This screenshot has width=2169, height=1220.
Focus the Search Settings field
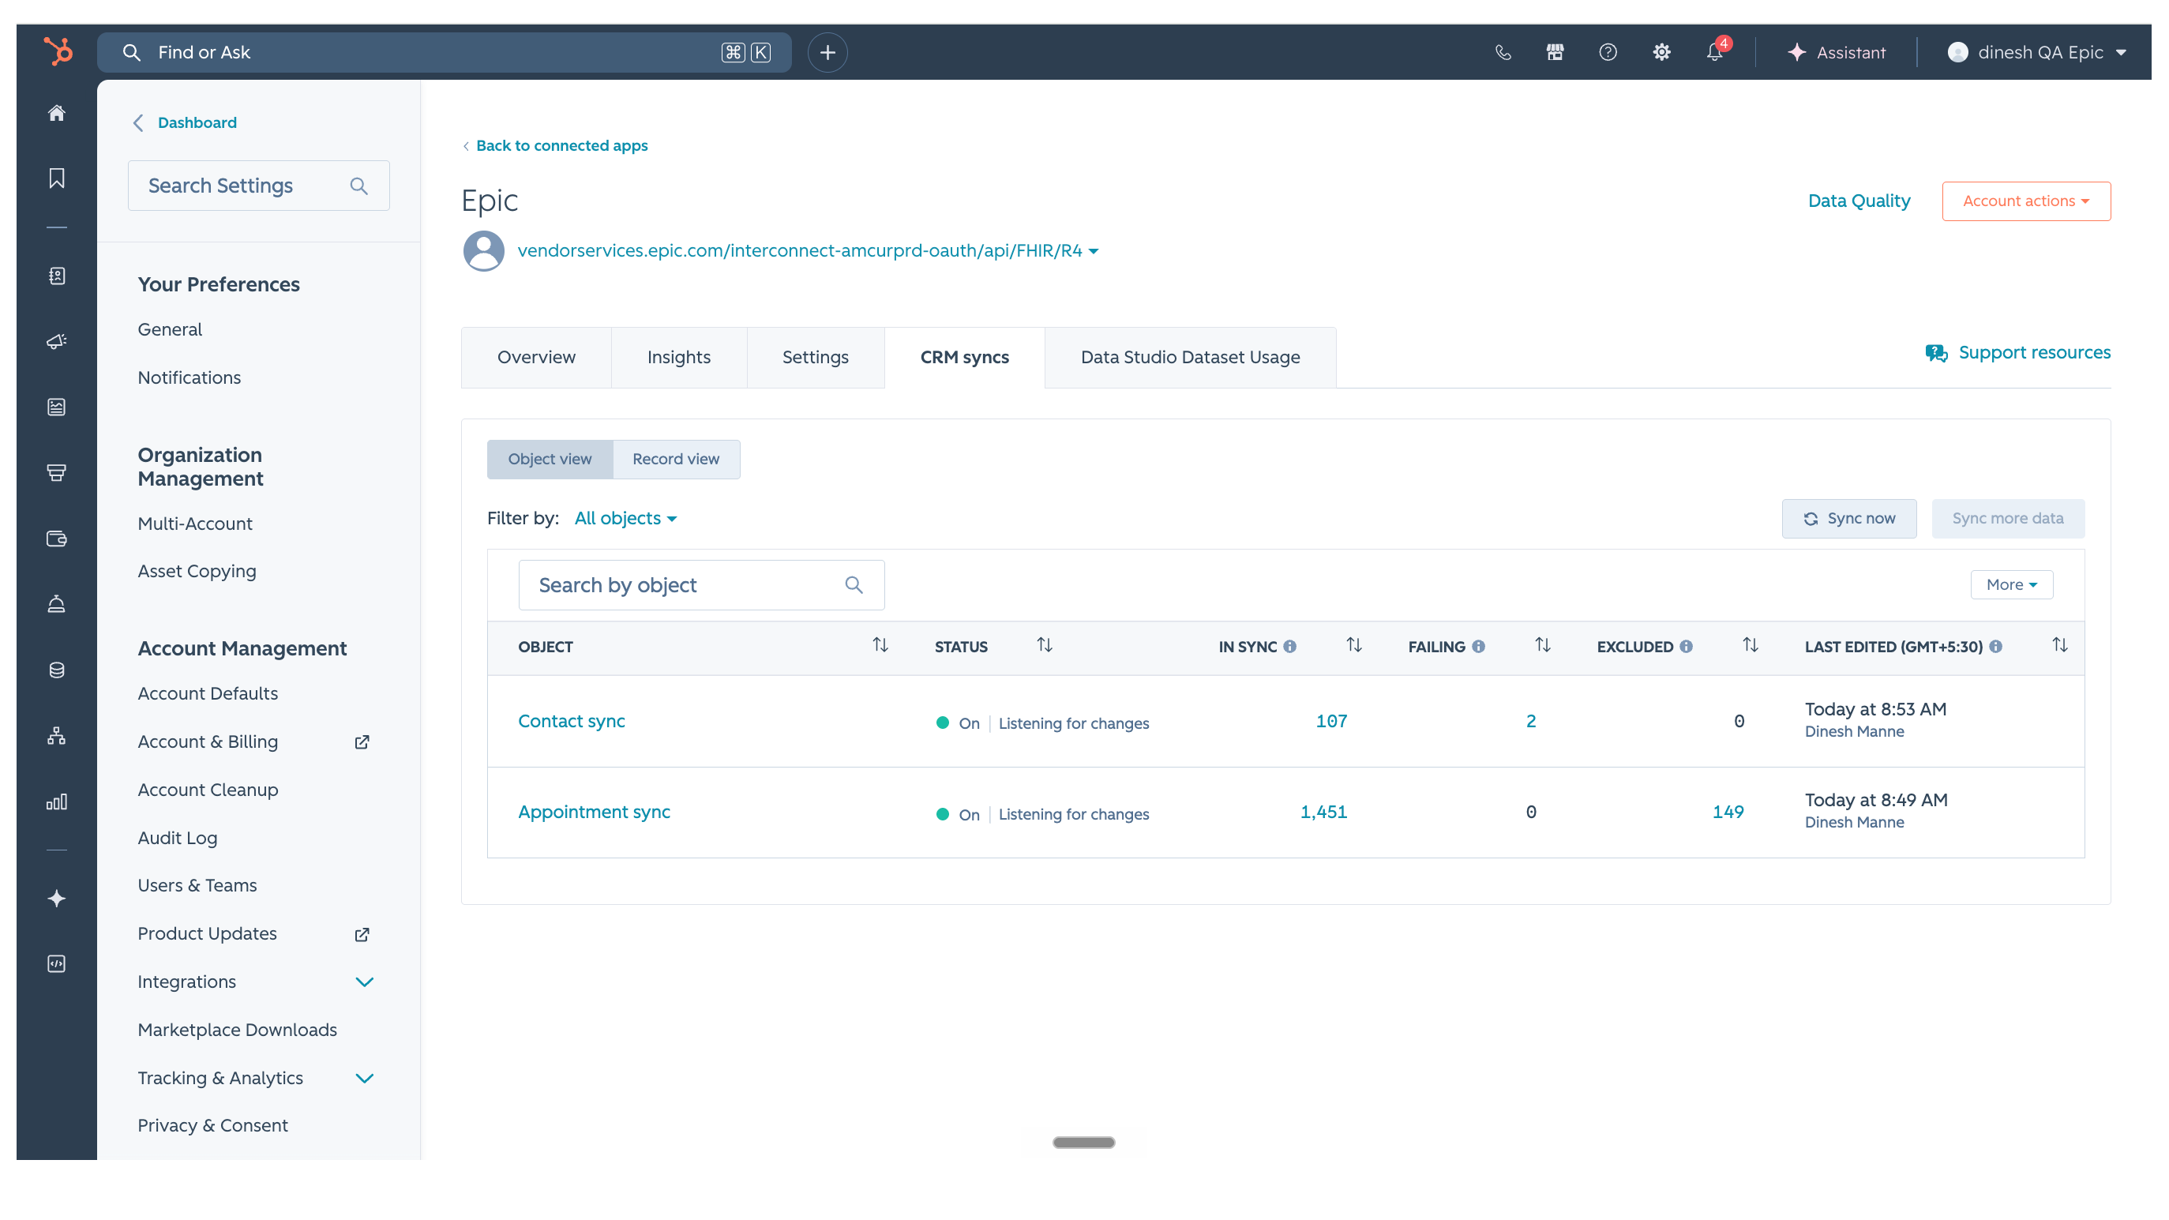point(258,186)
